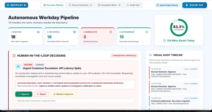The image size is (212, 112).
Task: Click the shield icon beside Human-in-the-Loop Decisions
Action: point(14,56)
